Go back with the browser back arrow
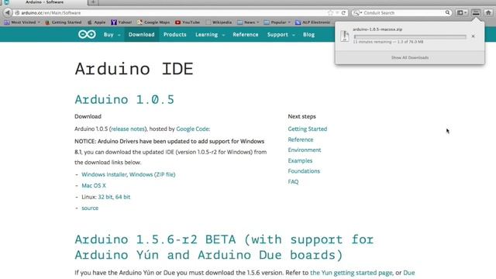The height and width of the screenshot is (279, 496). (x=8, y=12)
